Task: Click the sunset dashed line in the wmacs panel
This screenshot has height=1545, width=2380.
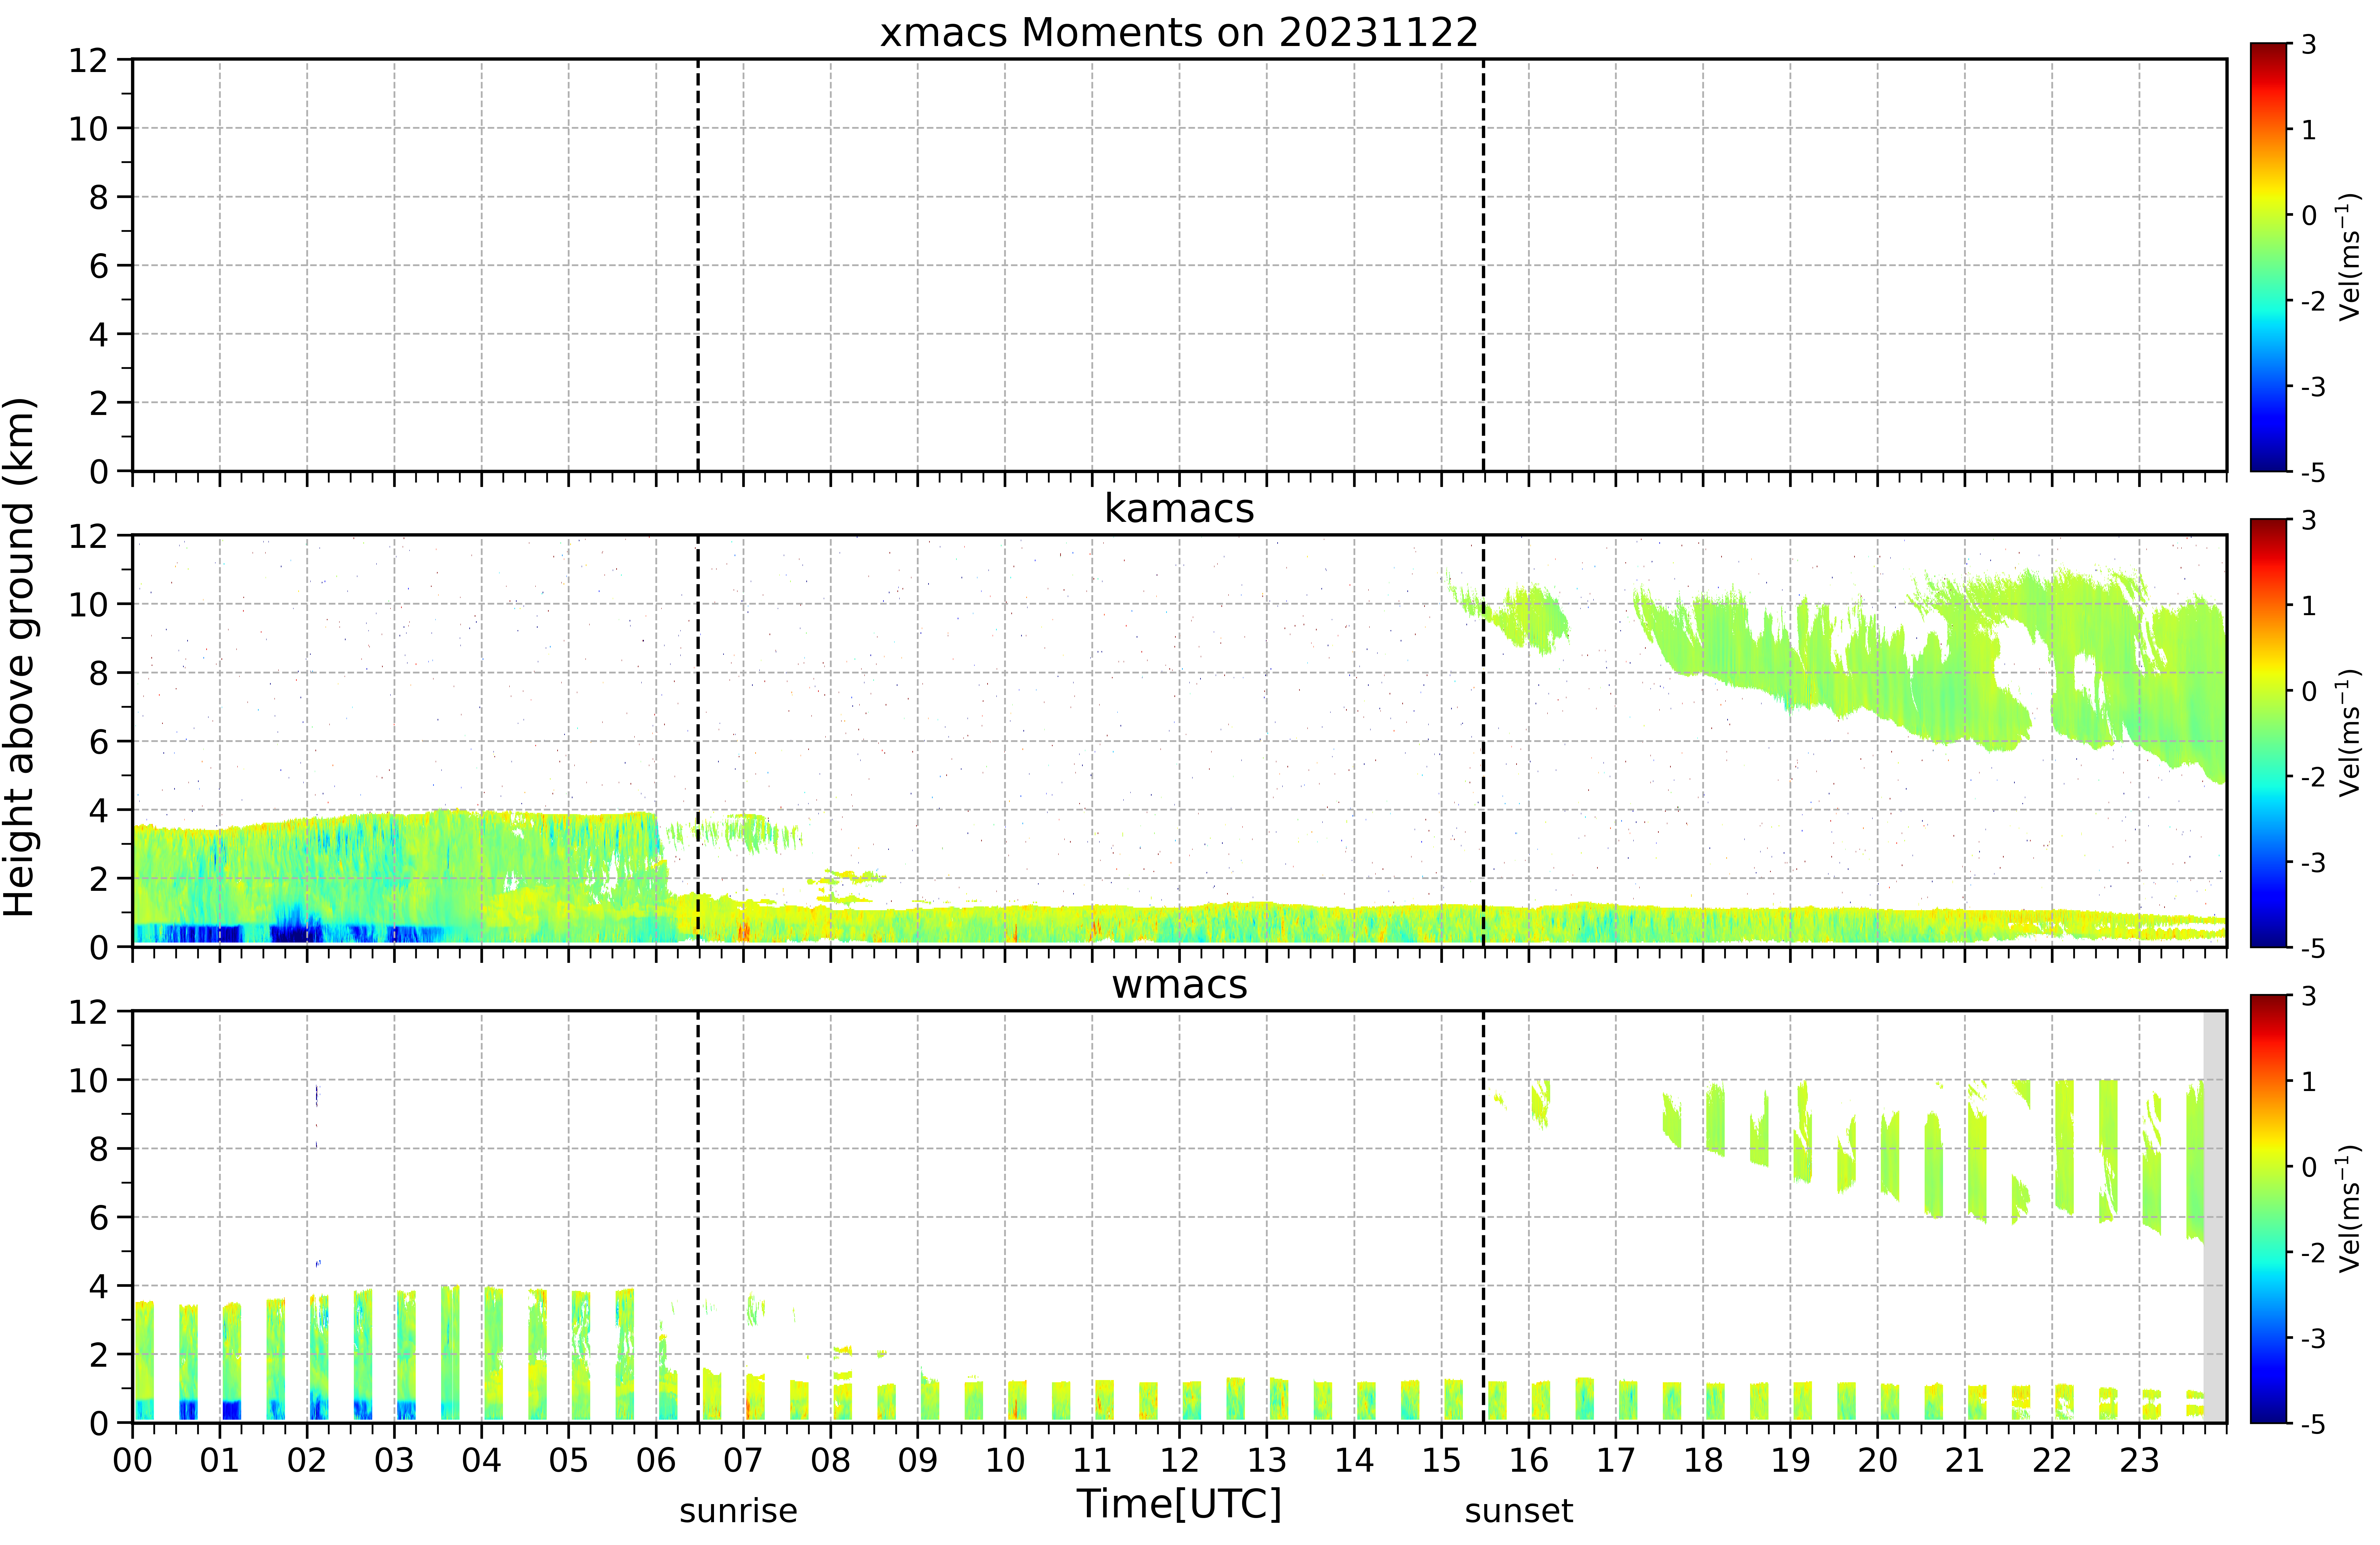Action: [x=1483, y=1217]
